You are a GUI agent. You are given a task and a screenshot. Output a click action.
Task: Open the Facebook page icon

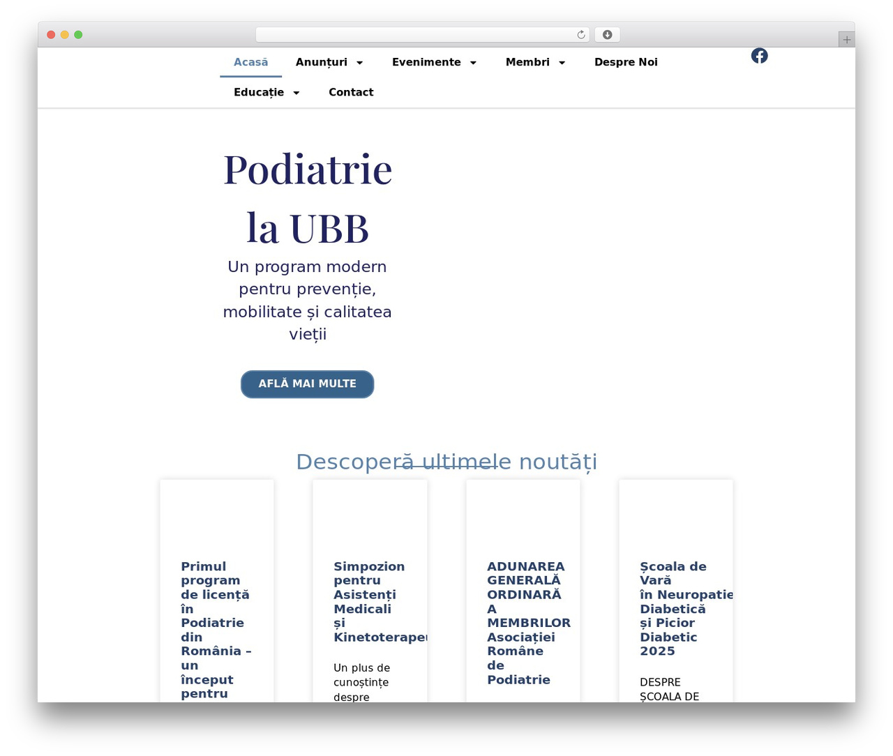pyautogui.click(x=759, y=56)
